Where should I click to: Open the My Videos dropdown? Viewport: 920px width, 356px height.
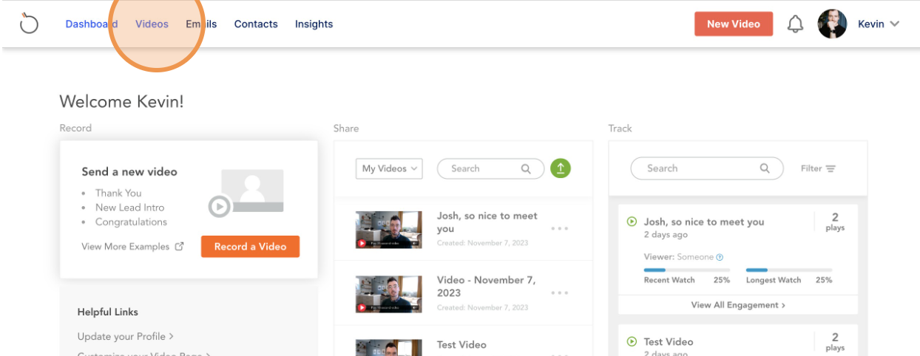(x=389, y=168)
